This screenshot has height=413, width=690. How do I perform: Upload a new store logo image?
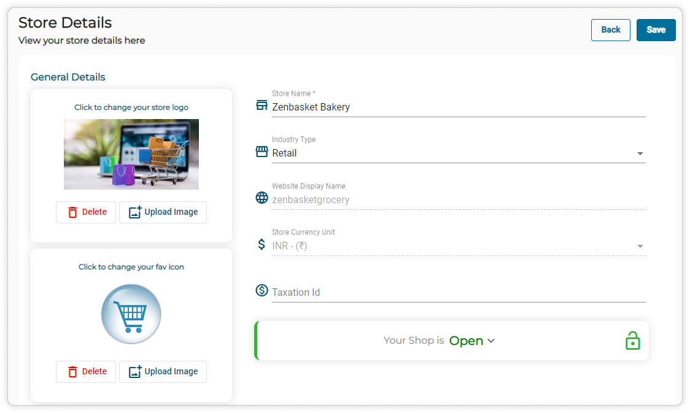point(163,212)
